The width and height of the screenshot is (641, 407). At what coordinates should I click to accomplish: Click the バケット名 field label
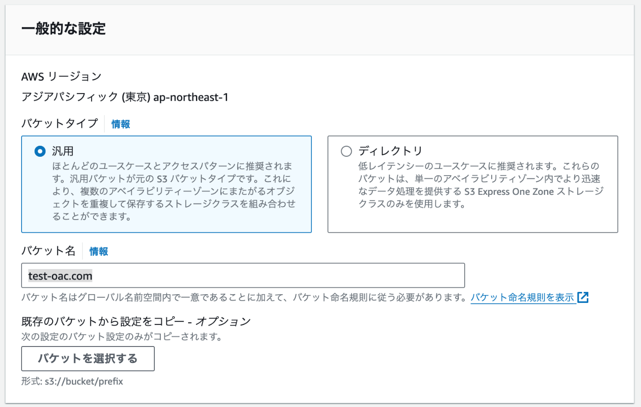[x=48, y=251]
